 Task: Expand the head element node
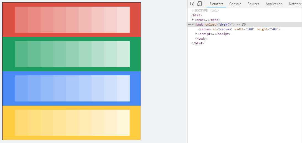[x=193, y=20]
